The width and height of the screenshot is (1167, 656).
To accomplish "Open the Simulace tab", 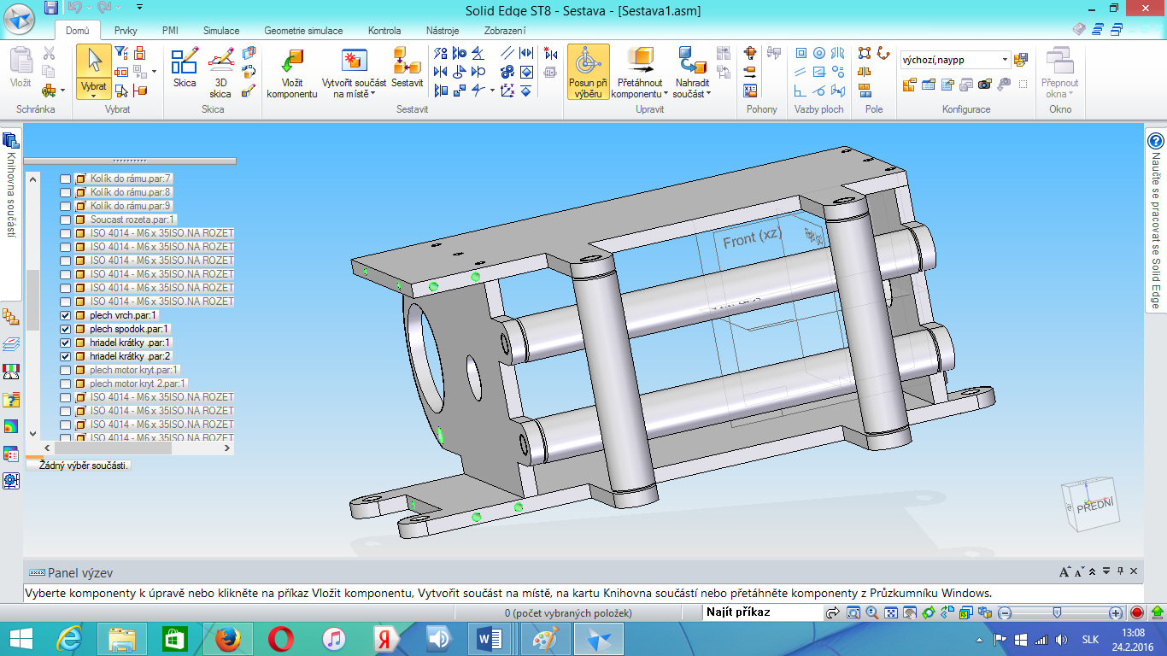I will pyautogui.click(x=221, y=31).
